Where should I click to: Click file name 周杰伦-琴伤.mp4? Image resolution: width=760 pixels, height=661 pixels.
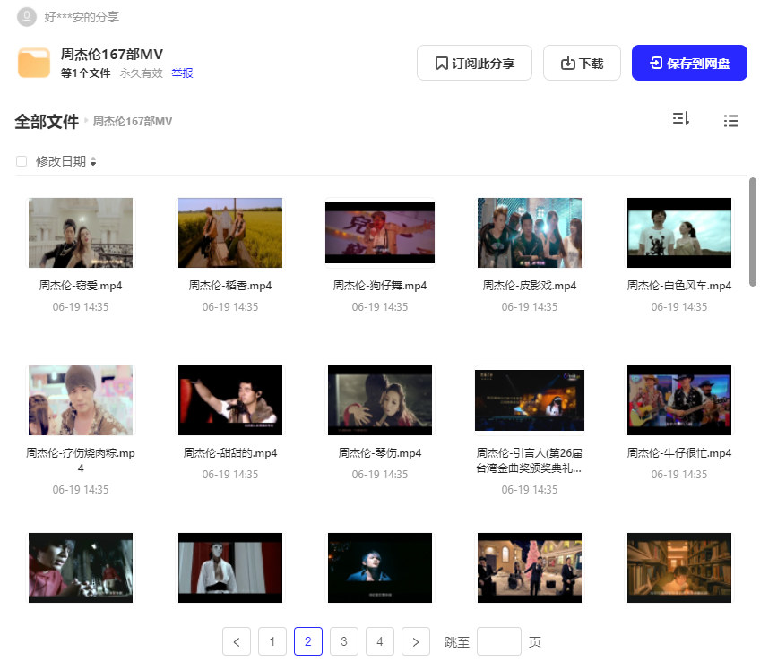(x=380, y=453)
